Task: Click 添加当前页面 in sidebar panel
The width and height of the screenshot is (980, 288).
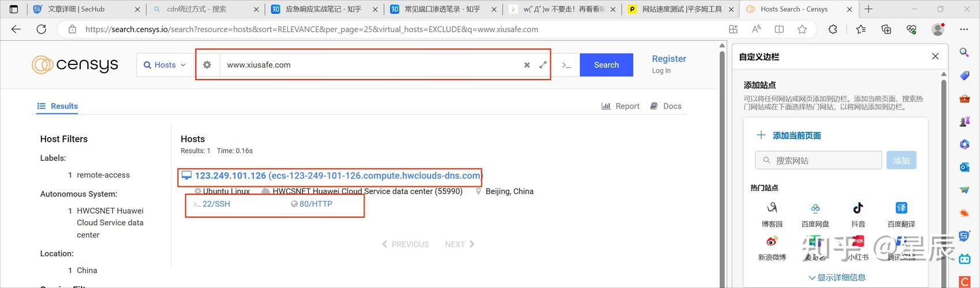Action: [x=788, y=135]
